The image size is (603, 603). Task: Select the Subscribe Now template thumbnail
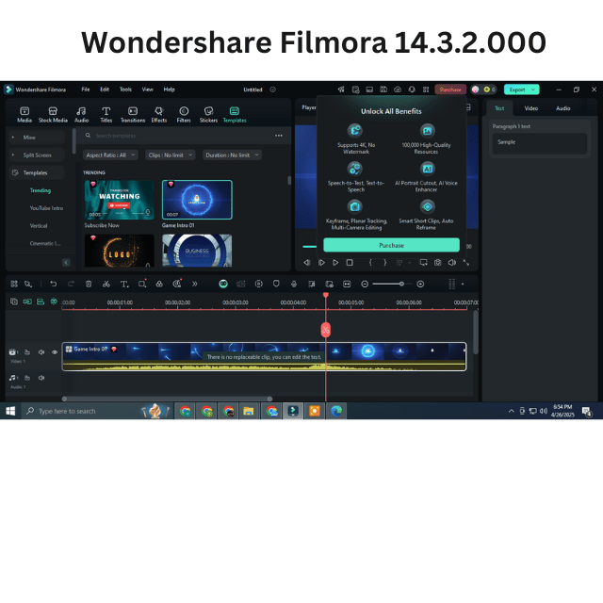[x=120, y=200]
